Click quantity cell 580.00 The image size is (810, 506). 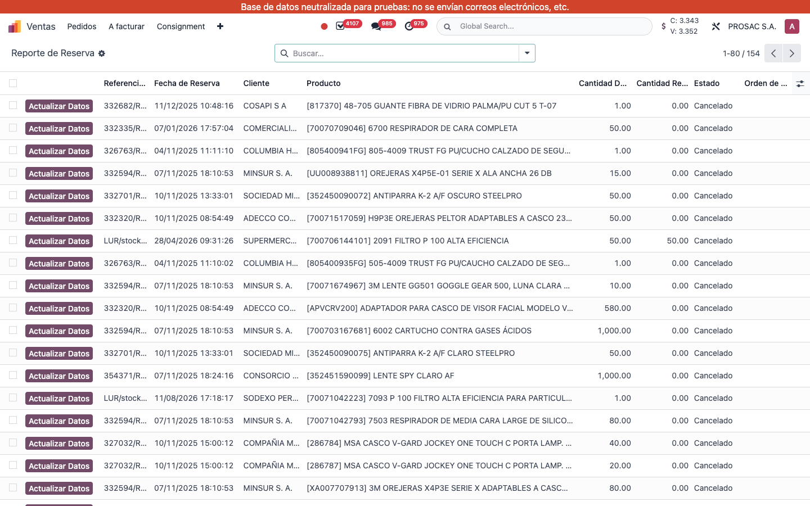618,308
